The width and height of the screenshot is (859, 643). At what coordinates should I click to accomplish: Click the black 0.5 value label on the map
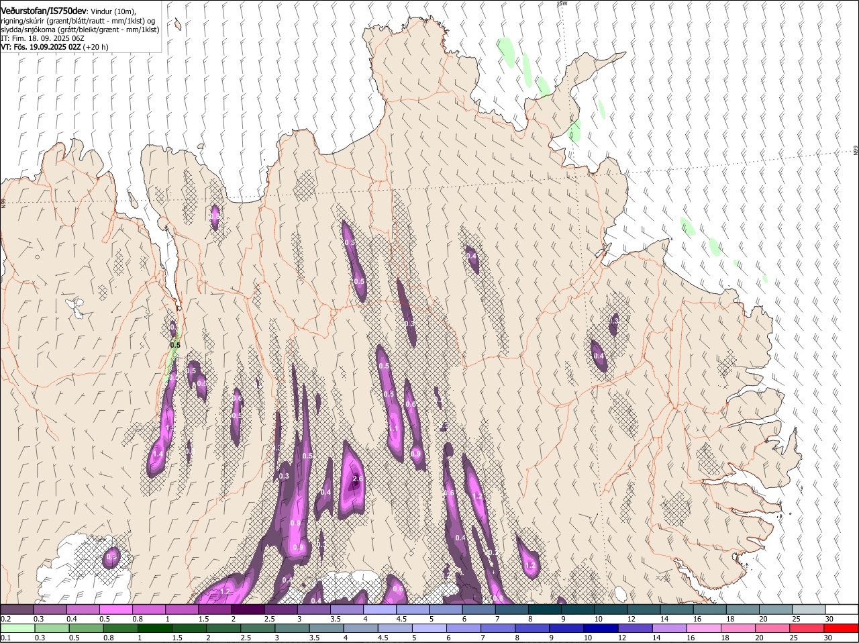pyautogui.click(x=175, y=345)
